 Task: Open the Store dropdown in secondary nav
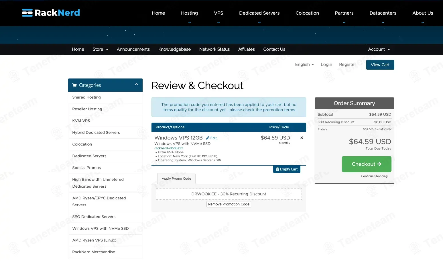click(x=101, y=49)
